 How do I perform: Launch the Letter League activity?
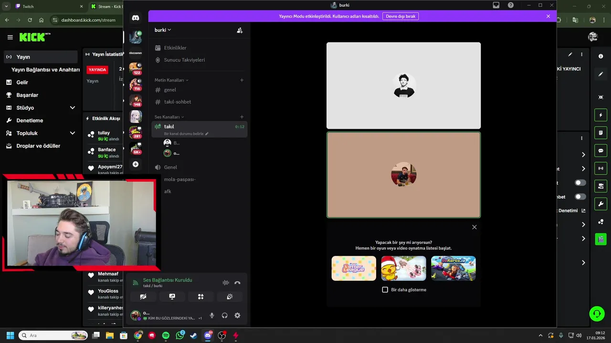pyautogui.click(x=354, y=268)
